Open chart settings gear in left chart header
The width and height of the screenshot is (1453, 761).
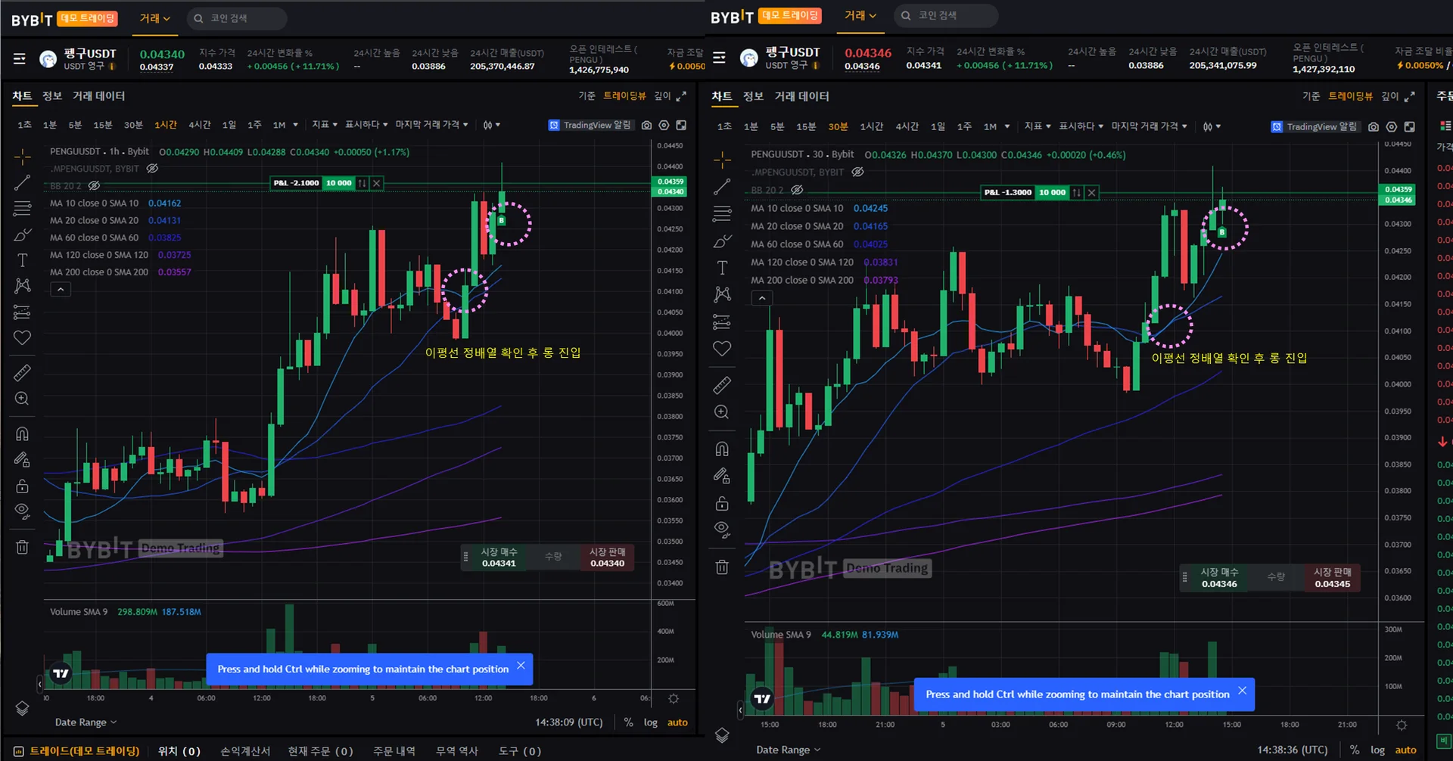point(664,125)
